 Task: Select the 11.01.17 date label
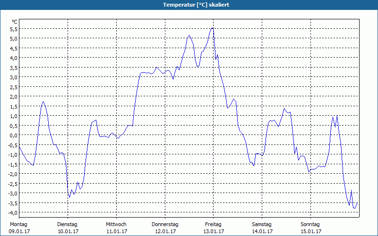point(117,231)
